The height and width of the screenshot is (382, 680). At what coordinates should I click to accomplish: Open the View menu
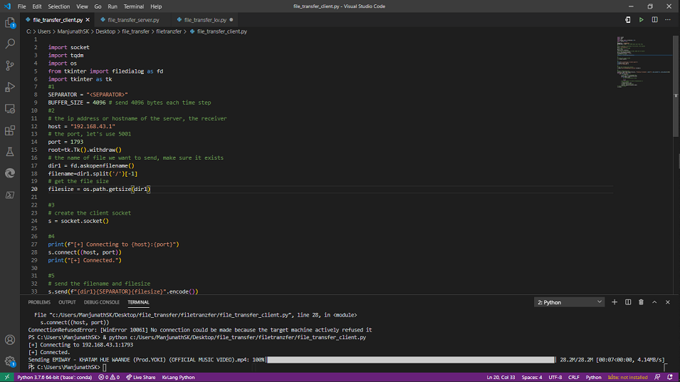82,6
